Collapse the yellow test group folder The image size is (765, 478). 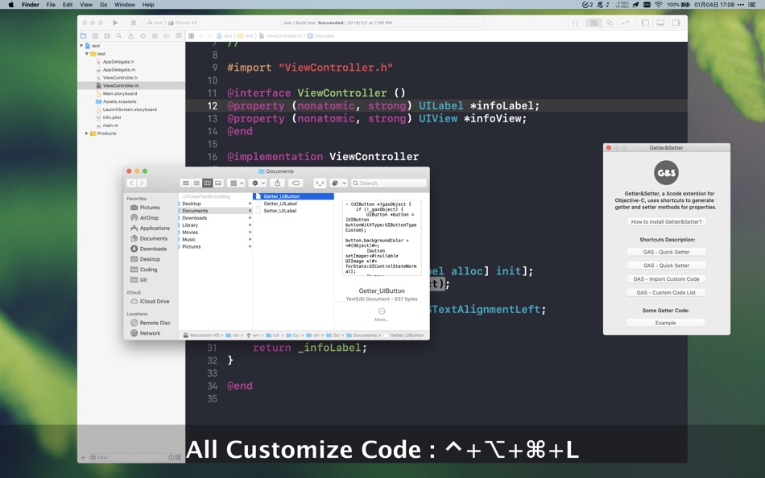[x=87, y=54]
